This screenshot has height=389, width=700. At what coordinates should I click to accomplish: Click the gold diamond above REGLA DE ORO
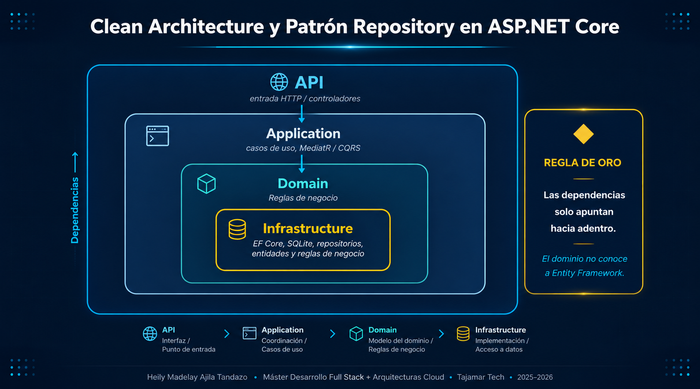pyautogui.click(x=583, y=134)
